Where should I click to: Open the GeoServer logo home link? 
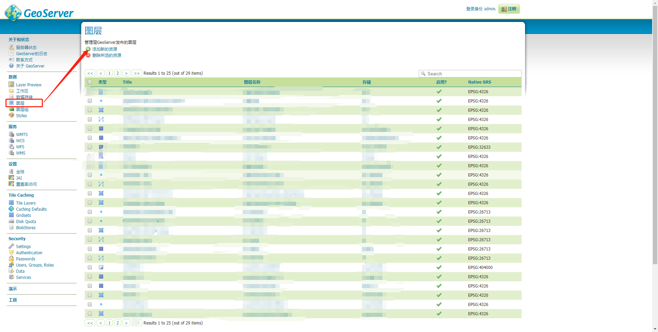(39, 13)
